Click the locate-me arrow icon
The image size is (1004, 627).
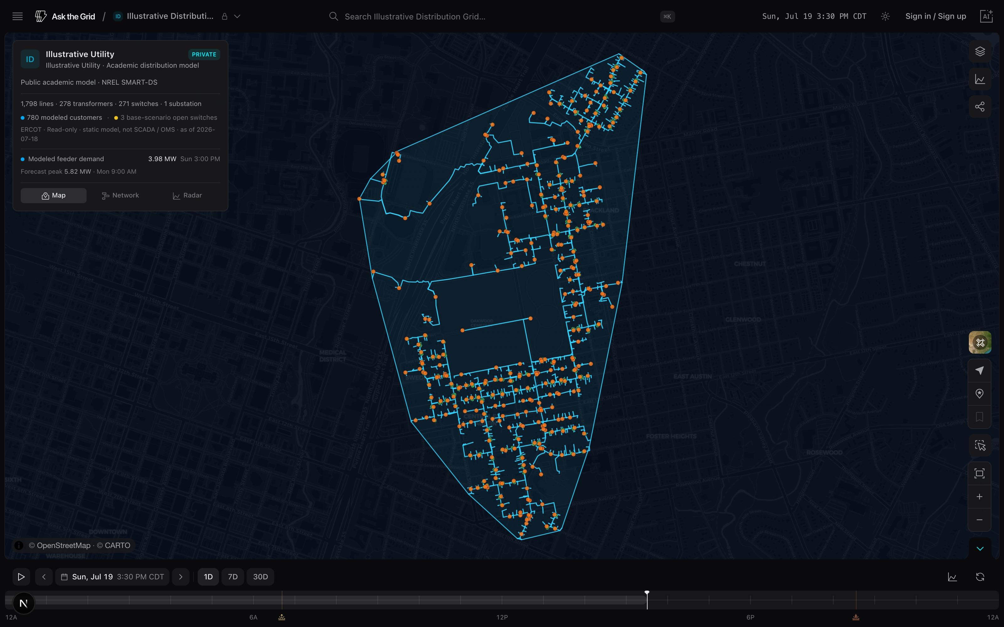pyautogui.click(x=979, y=370)
